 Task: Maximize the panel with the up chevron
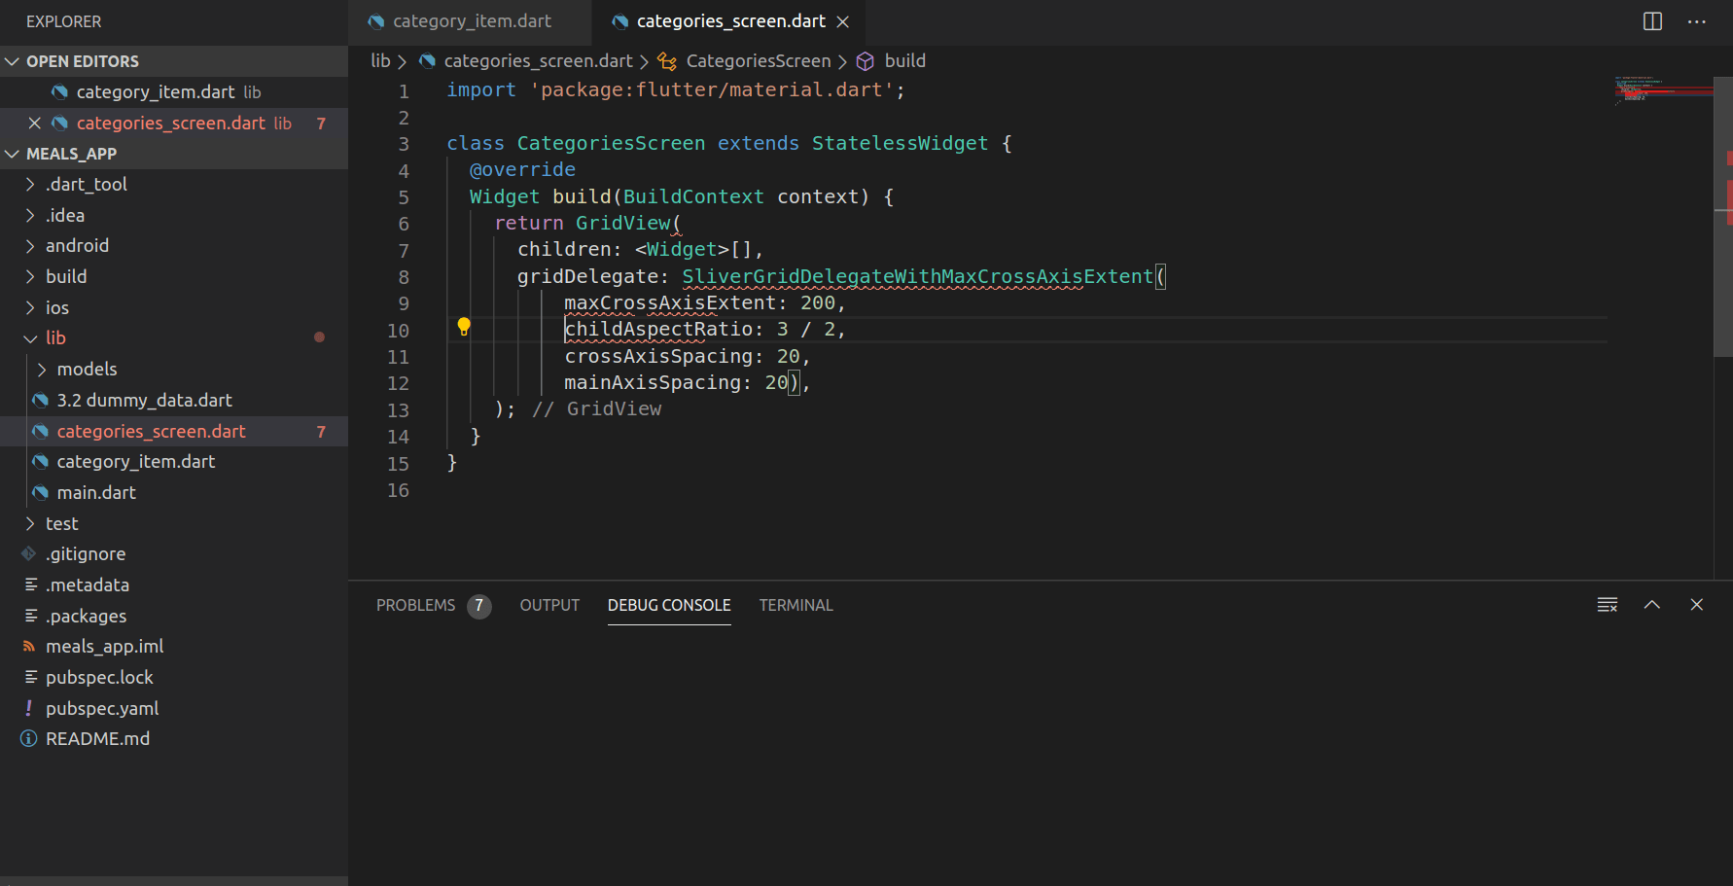1652,605
